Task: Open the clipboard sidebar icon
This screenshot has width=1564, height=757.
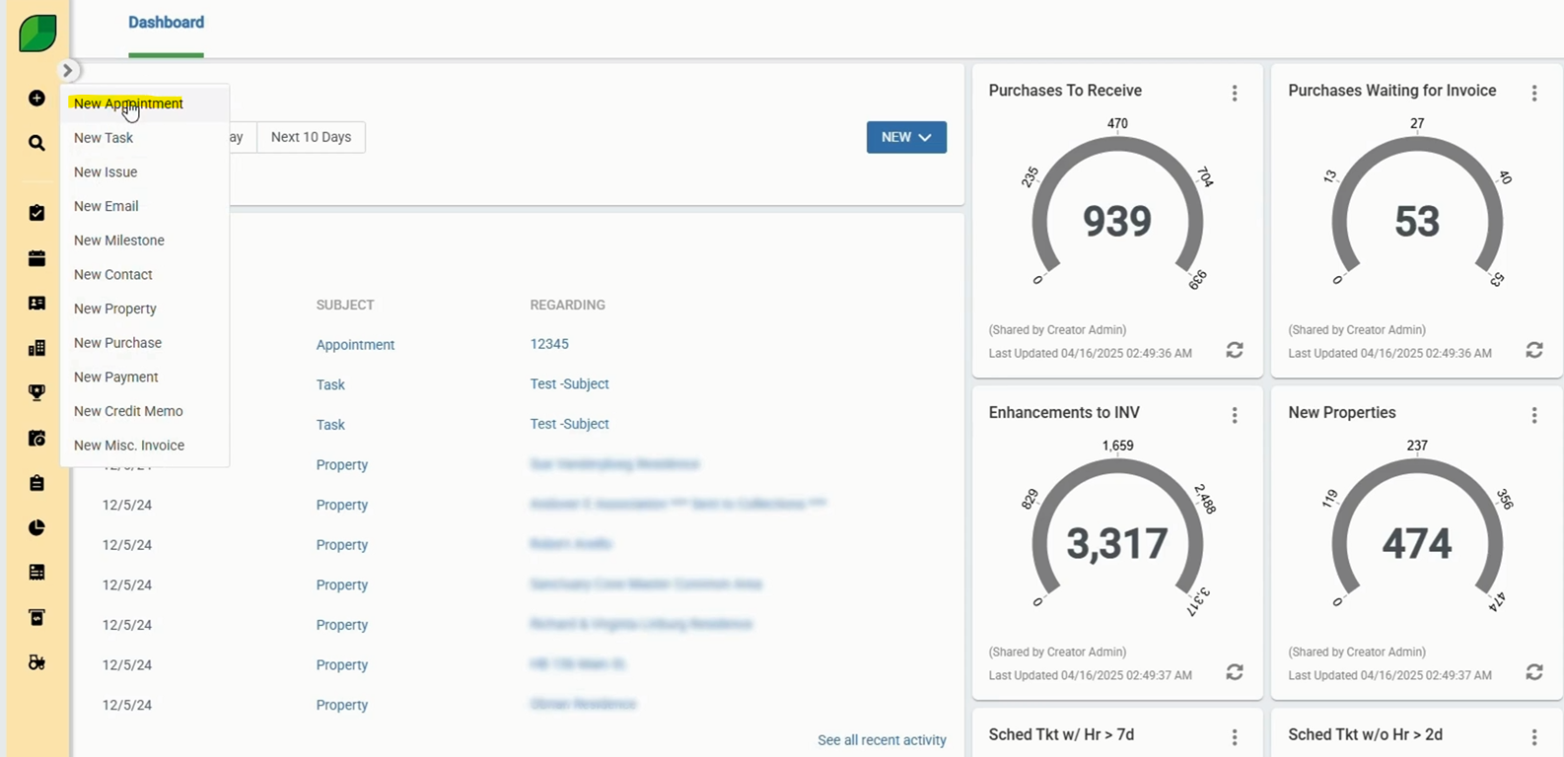Action: [36, 483]
